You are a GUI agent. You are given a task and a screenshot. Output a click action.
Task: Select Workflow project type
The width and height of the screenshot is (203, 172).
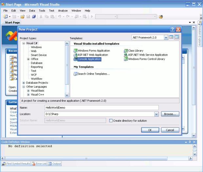point(37,79)
